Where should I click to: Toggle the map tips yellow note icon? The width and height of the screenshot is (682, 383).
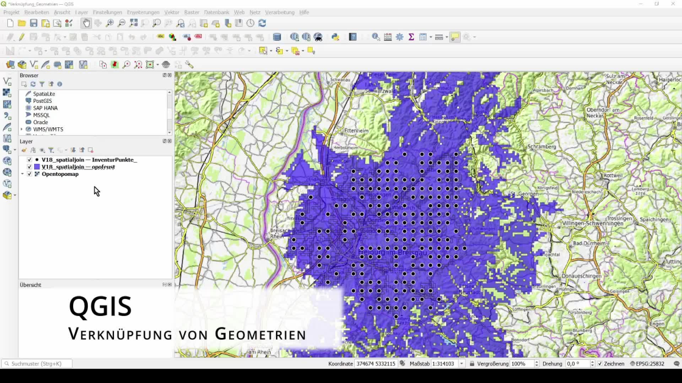(x=455, y=37)
